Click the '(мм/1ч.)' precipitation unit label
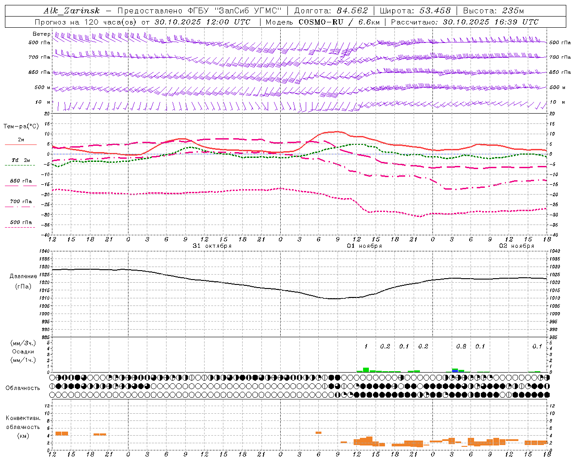 click(23, 360)
